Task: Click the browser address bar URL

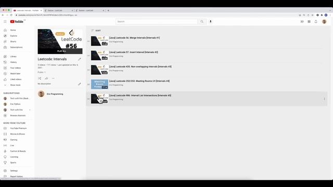Action: [48, 15]
